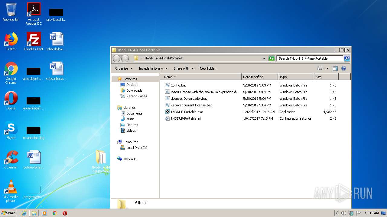The image size is (387, 217).
Task: Select Favorites in navigation pane
Action: [130, 79]
